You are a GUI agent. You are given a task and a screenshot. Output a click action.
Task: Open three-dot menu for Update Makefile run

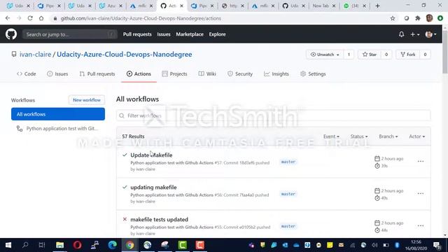420,162
